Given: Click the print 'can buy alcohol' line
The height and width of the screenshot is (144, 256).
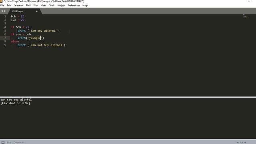Looking at the screenshot, I should [x=38, y=31].
